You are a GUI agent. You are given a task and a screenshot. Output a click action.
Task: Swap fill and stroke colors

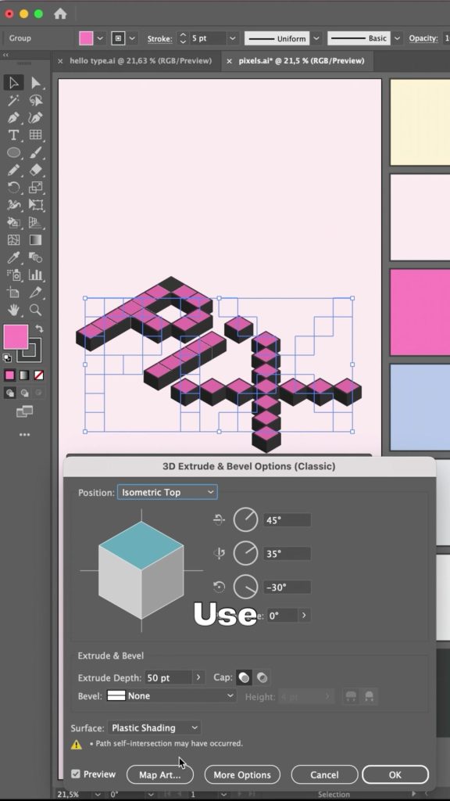39,329
